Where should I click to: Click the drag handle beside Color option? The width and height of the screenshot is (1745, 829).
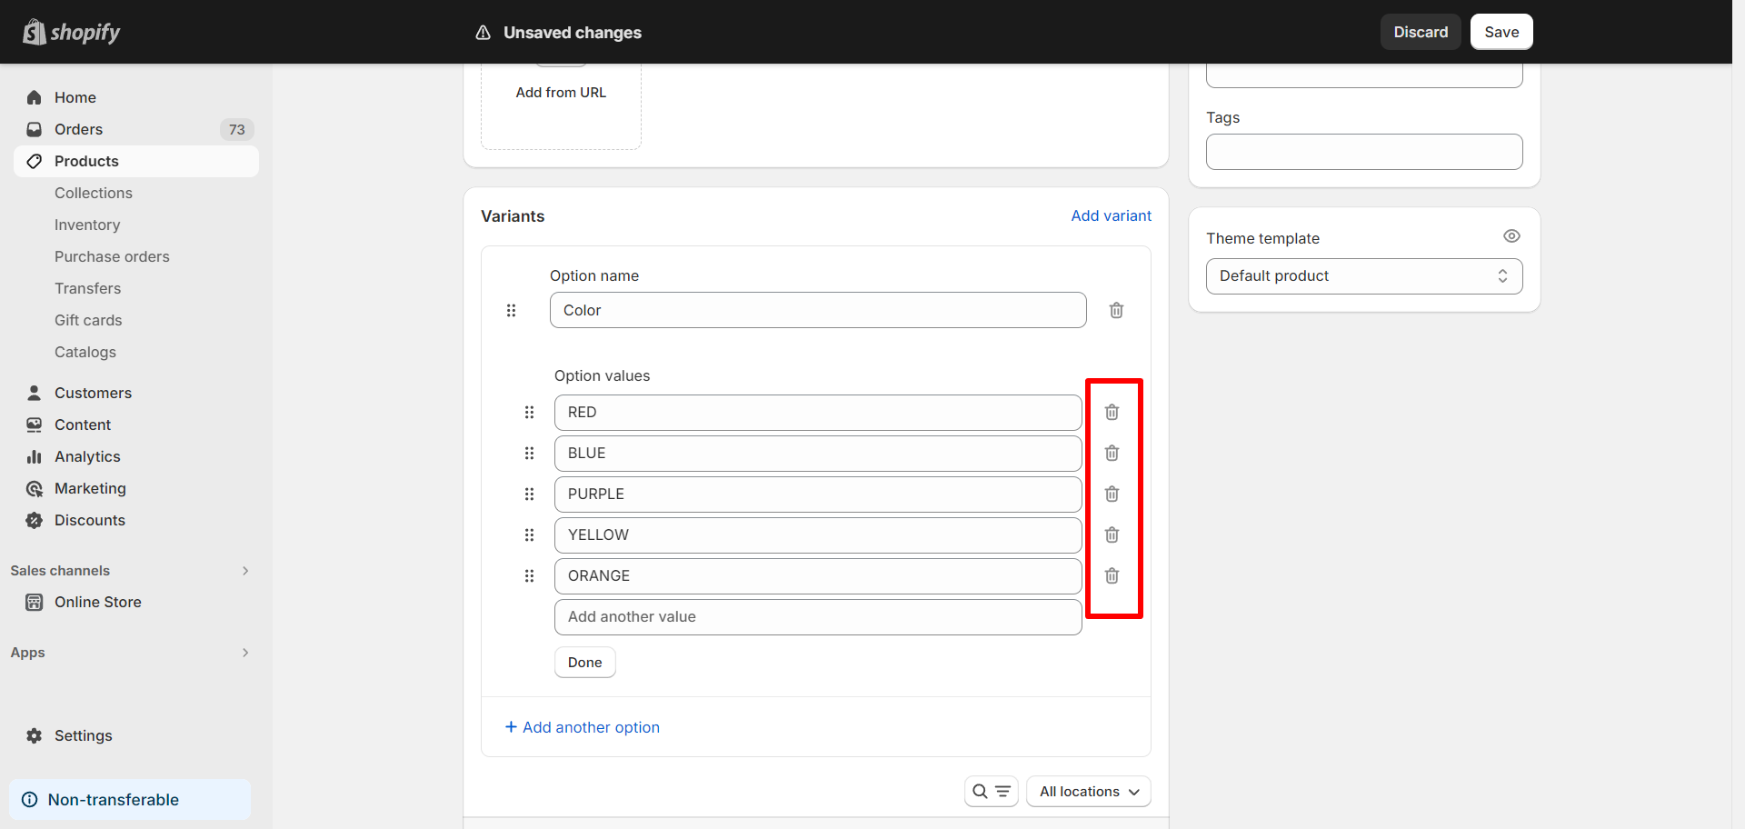click(x=511, y=311)
